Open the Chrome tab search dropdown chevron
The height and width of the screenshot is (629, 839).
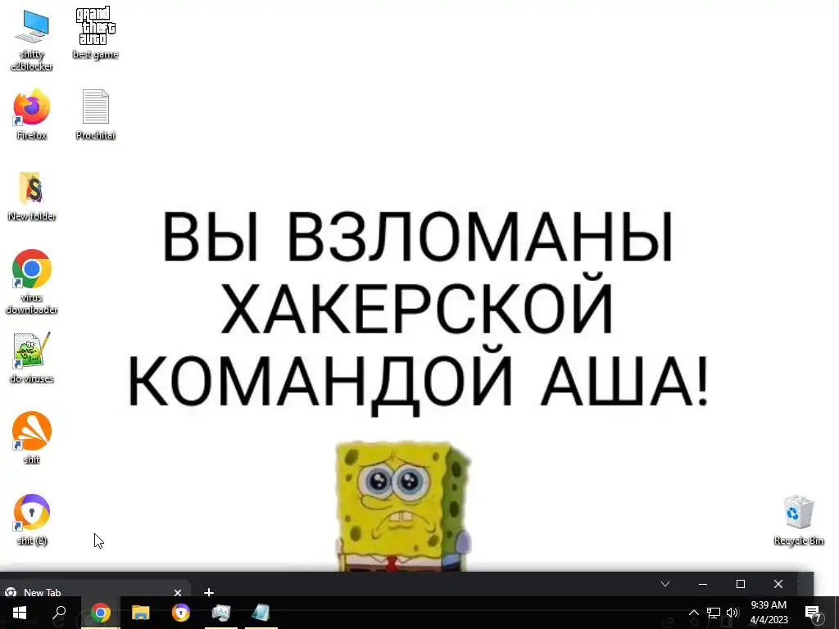[x=665, y=583]
